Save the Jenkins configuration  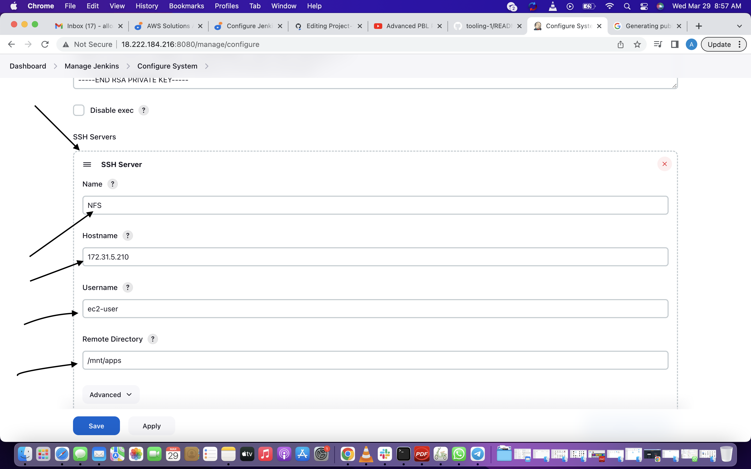(96, 426)
